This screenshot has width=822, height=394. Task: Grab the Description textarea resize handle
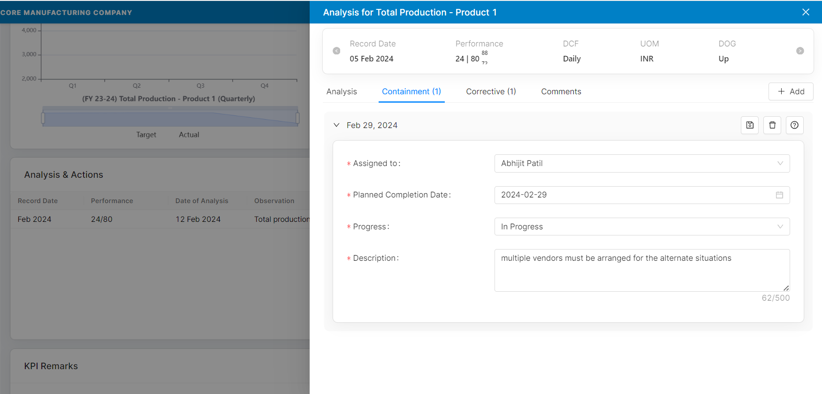(786, 288)
